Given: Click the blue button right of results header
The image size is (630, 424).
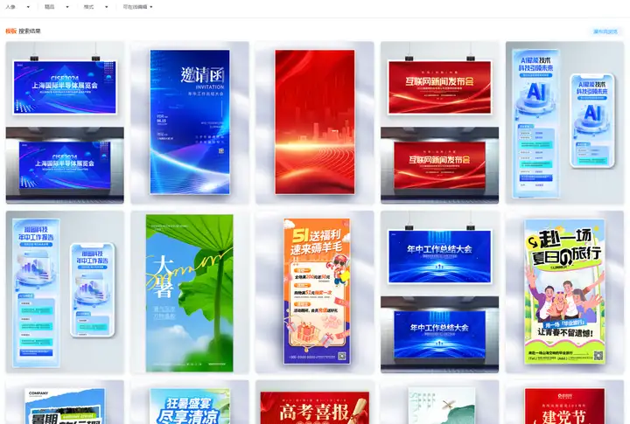Looking at the screenshot, I should 605,31.
